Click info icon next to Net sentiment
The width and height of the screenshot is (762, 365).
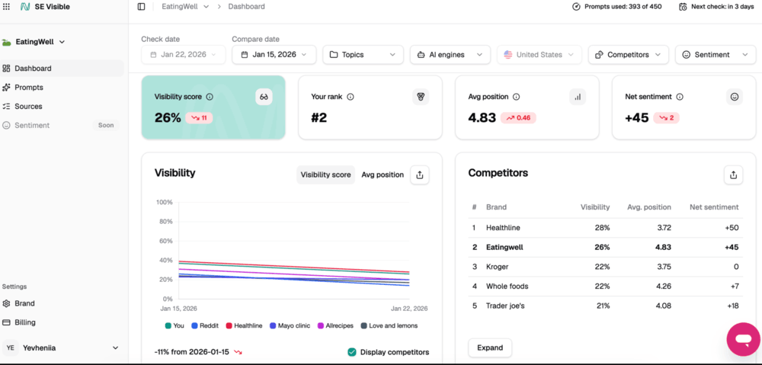point(680,97)
